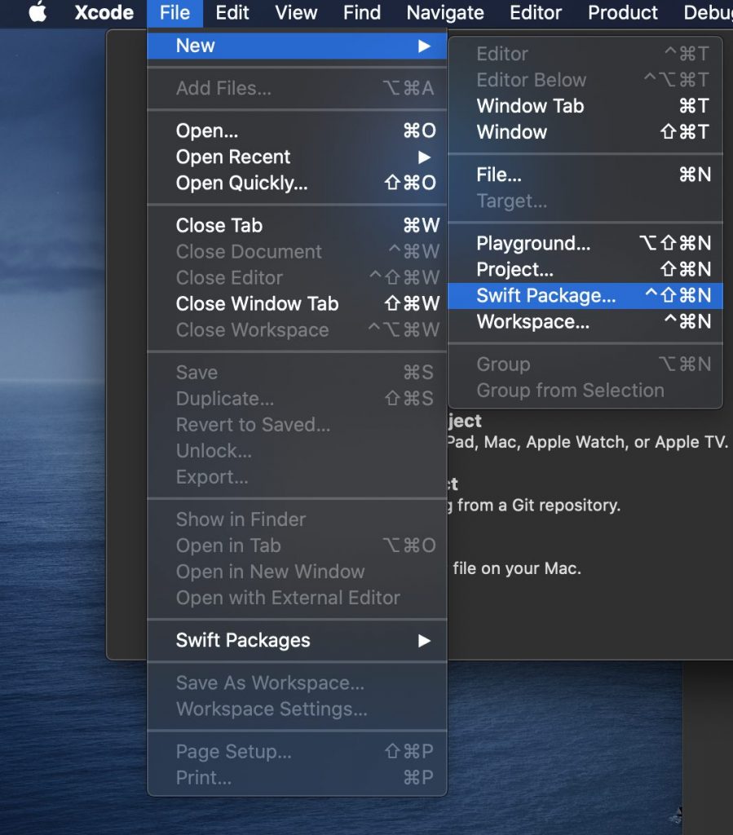733x835 pixels.
Task: Open the Product menu in the menu bar
Action: 622,12
